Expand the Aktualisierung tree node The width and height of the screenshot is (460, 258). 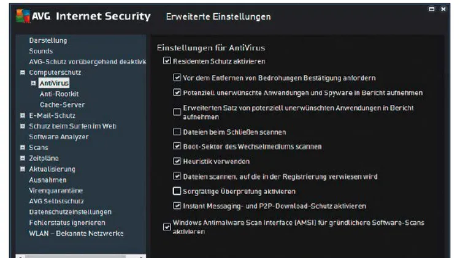(x=23, y=169)
